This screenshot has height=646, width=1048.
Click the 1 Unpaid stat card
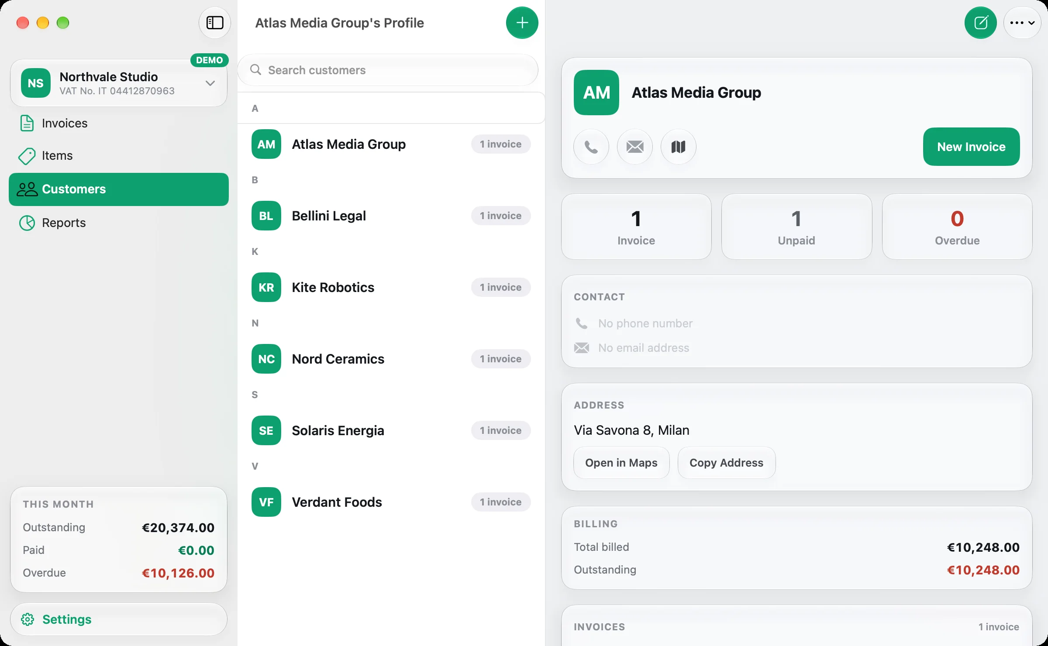797,227
